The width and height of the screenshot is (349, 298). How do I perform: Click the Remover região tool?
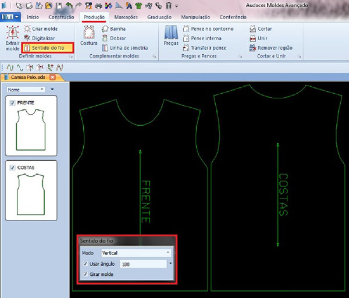coord(272,48)
